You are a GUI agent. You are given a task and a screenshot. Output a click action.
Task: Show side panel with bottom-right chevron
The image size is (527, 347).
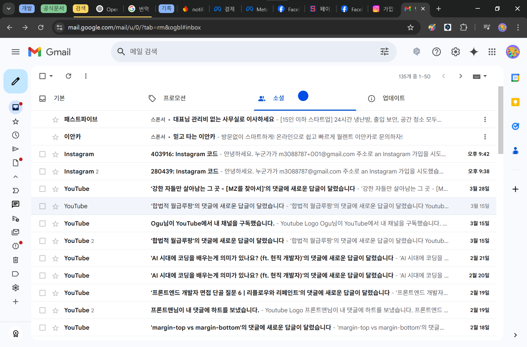click(515, 335)
